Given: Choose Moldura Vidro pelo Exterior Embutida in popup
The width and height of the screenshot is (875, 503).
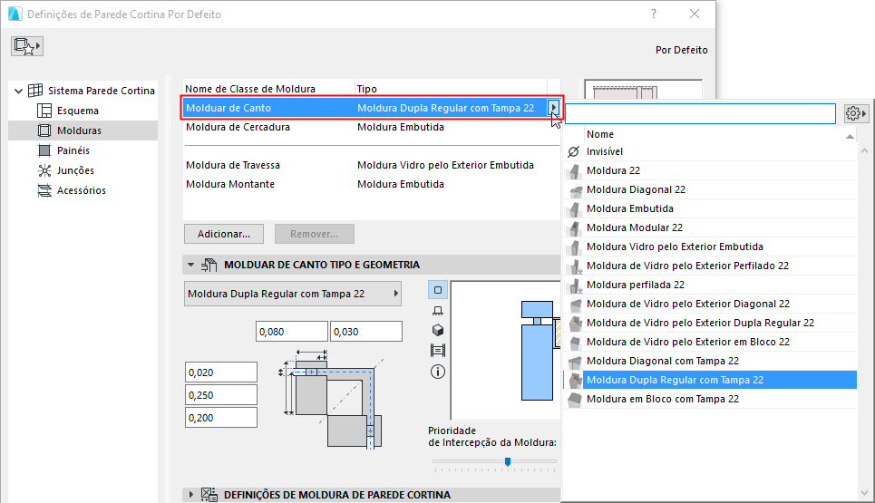Looking at the screenshot, I should [710, 247].
